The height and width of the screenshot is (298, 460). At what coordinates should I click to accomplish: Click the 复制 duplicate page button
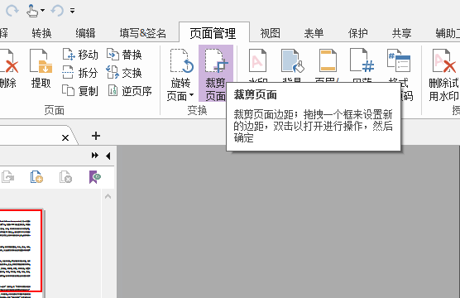pos(80,91)
